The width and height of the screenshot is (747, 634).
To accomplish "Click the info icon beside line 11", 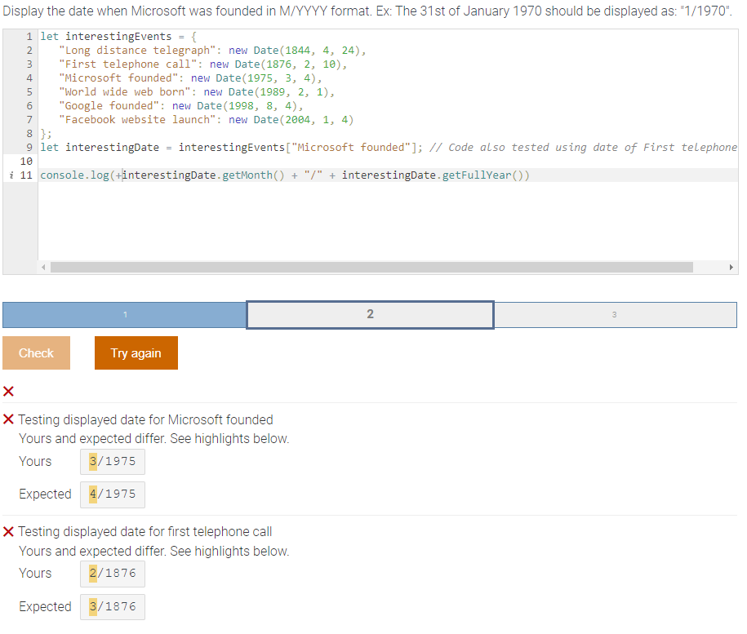I will click(11, 174).
